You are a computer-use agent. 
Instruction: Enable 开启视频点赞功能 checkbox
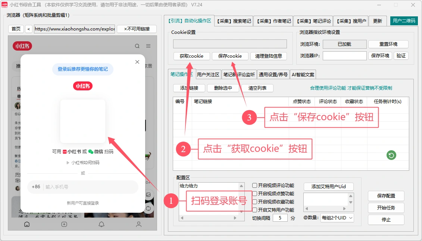[254, 193]
